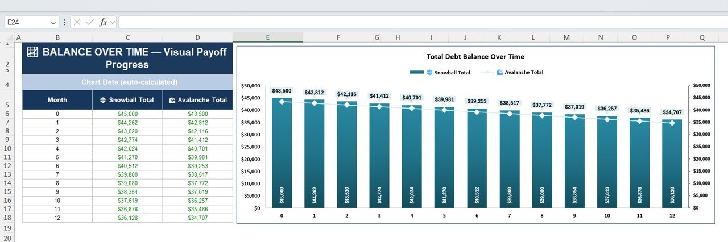Click the Cancel X formula bar icon
The width and height of the screenshot is (728, 242).
[x=77, y=22]
